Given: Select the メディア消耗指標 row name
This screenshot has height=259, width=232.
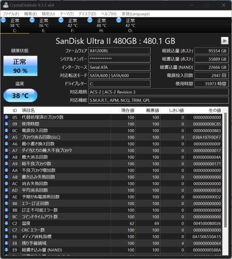Looking at the screenshot, I should pos(37,236).
